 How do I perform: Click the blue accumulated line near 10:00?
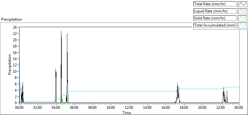111,91
